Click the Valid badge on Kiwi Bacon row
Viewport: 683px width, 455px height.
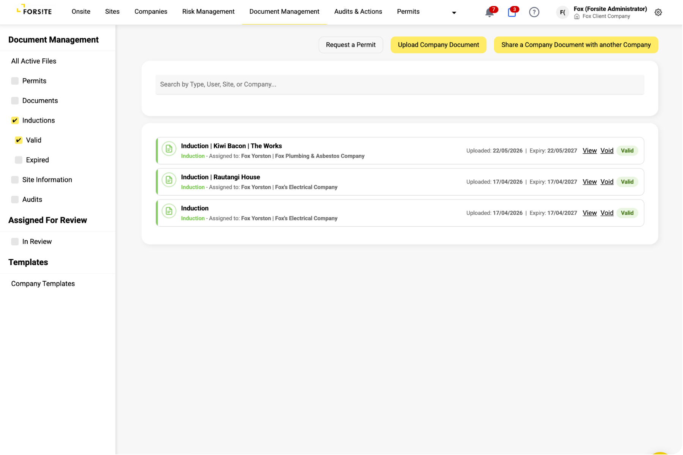[627, 151]
